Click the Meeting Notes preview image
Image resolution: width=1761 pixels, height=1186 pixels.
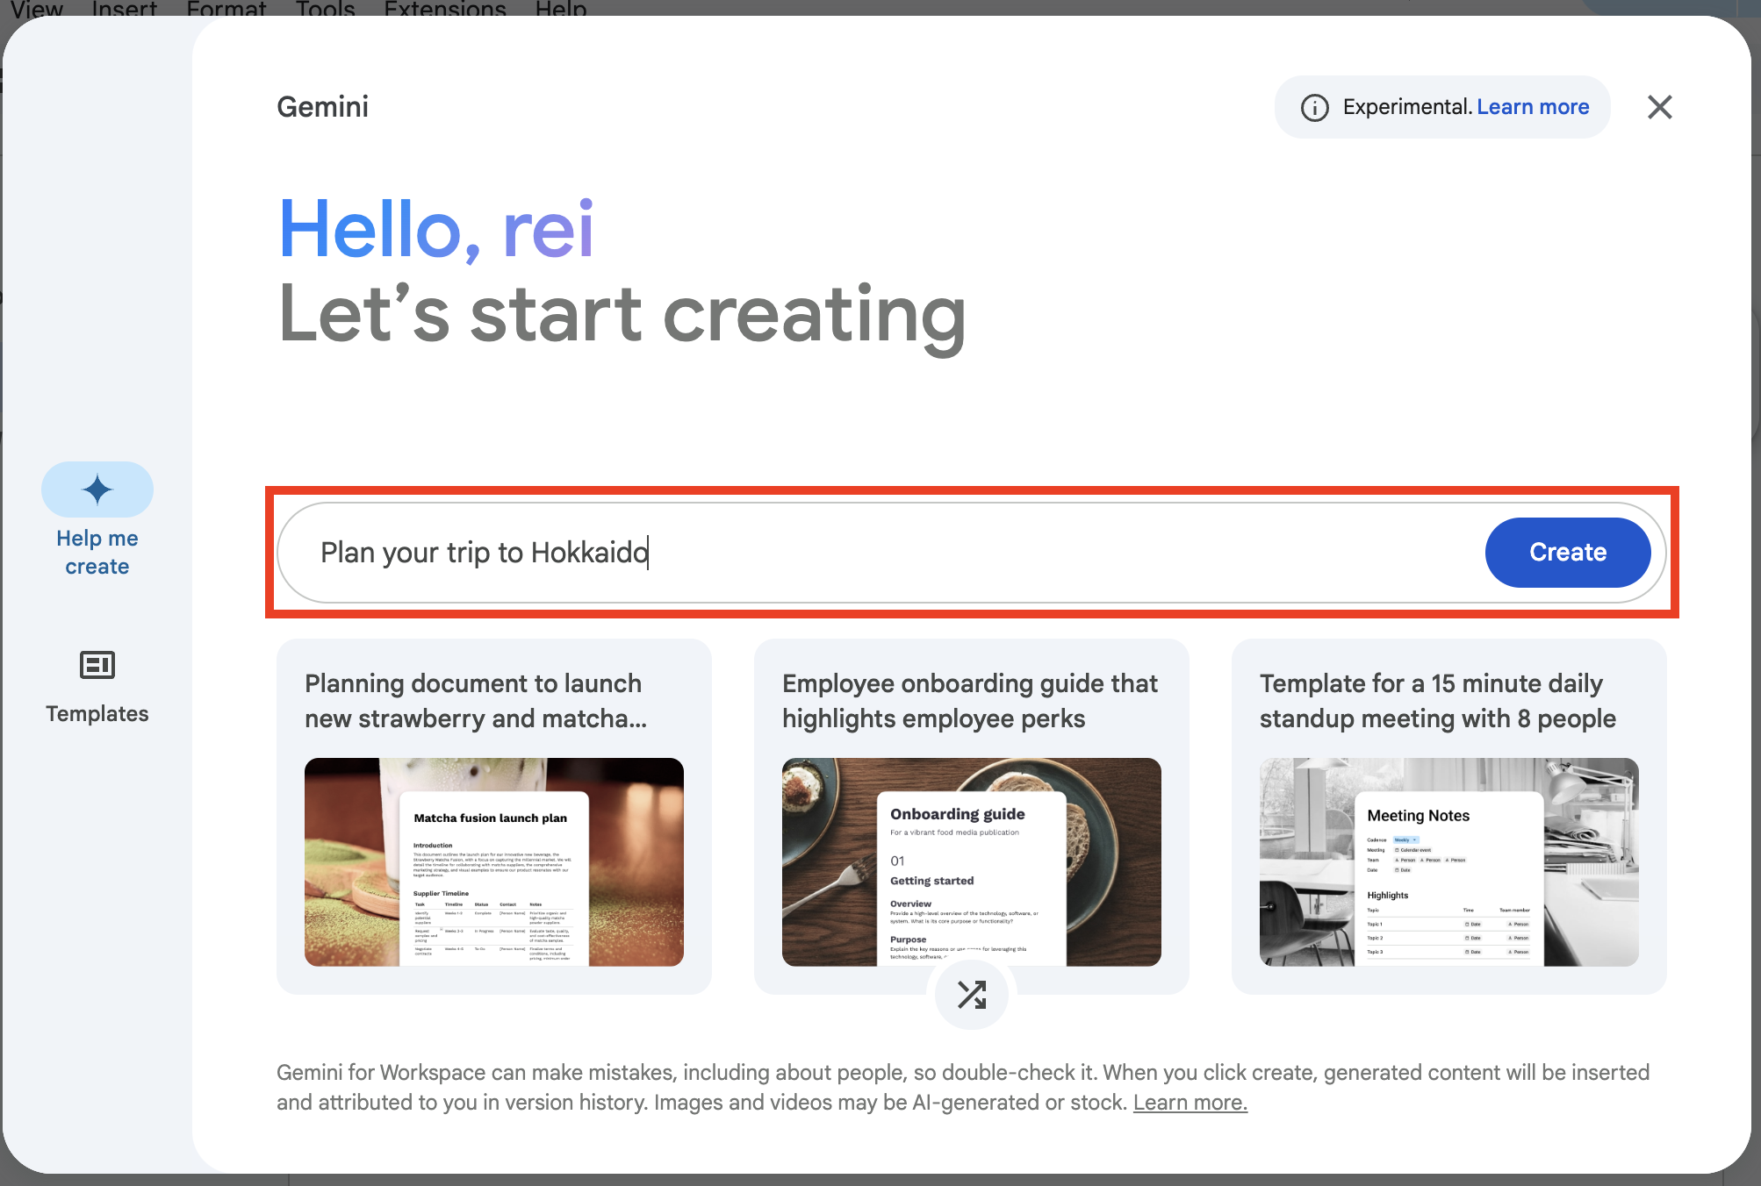[1448, 862]
